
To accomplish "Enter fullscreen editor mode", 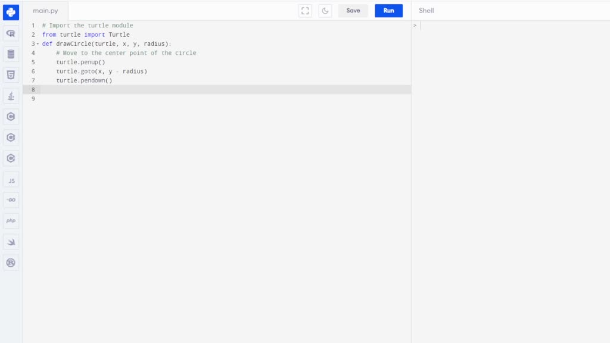I will [x=305, y=10].
